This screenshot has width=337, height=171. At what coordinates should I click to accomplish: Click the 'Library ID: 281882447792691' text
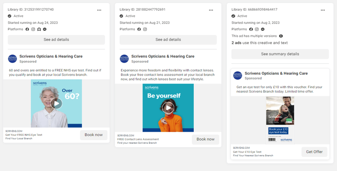click(x=143, y=9)
